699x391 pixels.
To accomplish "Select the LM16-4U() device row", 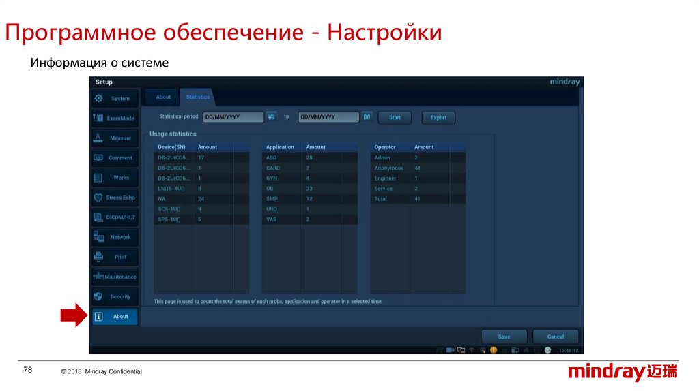I will pyautogui.click(x=201, y=189).
